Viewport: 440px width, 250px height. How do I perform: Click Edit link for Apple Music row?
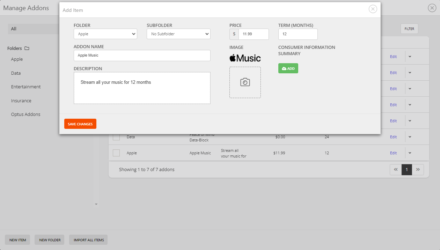coord(393,153)
